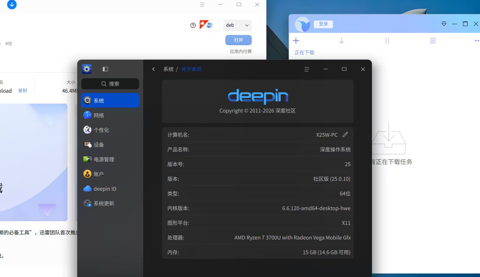Open deepin ID settings in the sidebar
This screenshot has width=480, height=277.
pos(110,189)
